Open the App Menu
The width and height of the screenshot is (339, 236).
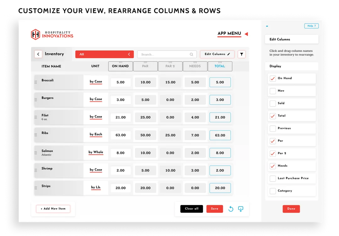tap(229, 33)
